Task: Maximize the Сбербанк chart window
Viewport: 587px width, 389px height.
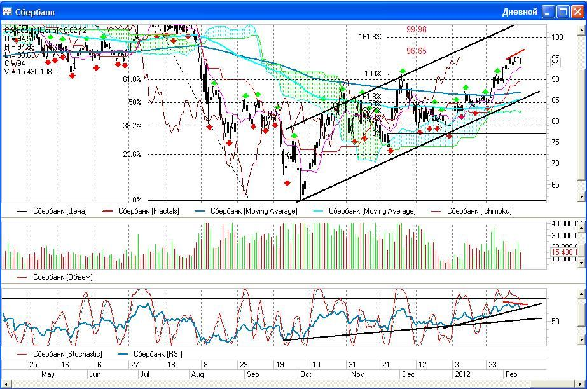Action: (x=563, y=12)
